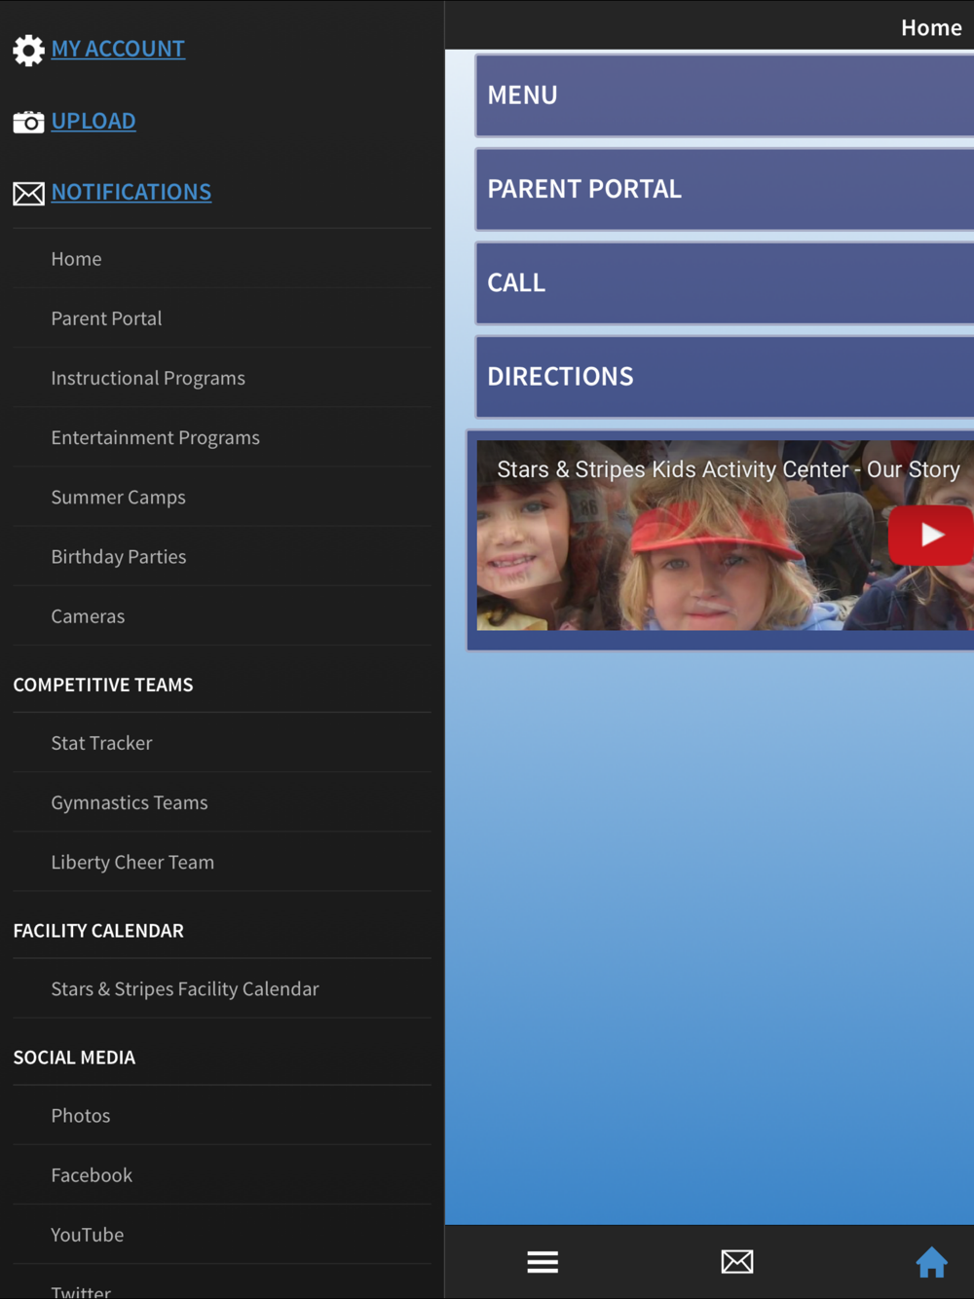Open Liberty Cheer Team menu item
The image size is (974, 1299).
222,862
